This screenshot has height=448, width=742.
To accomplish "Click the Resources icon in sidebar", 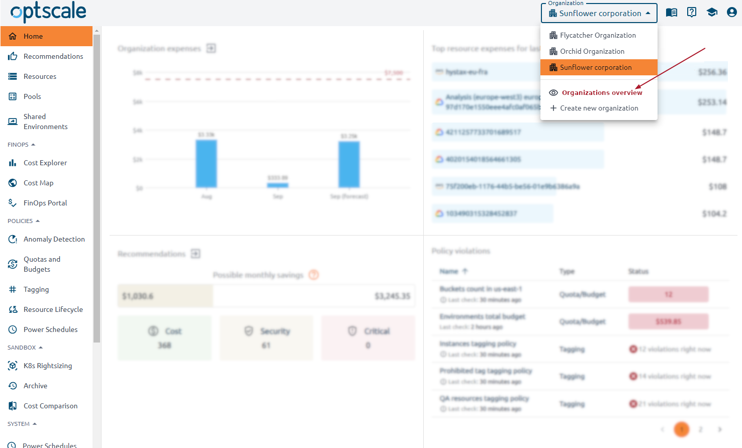I will (x=13, y=76).
